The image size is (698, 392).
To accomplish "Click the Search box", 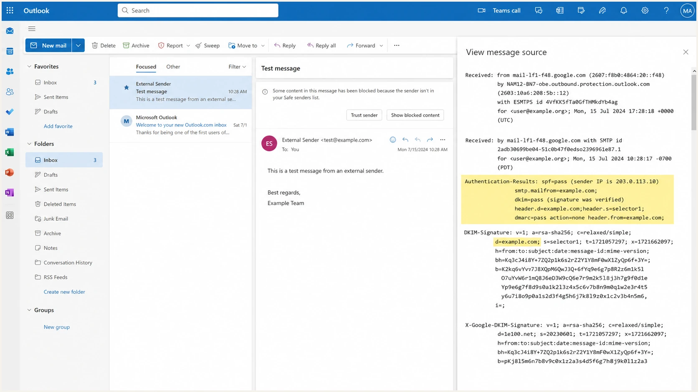I will click(x=198, y=10).
